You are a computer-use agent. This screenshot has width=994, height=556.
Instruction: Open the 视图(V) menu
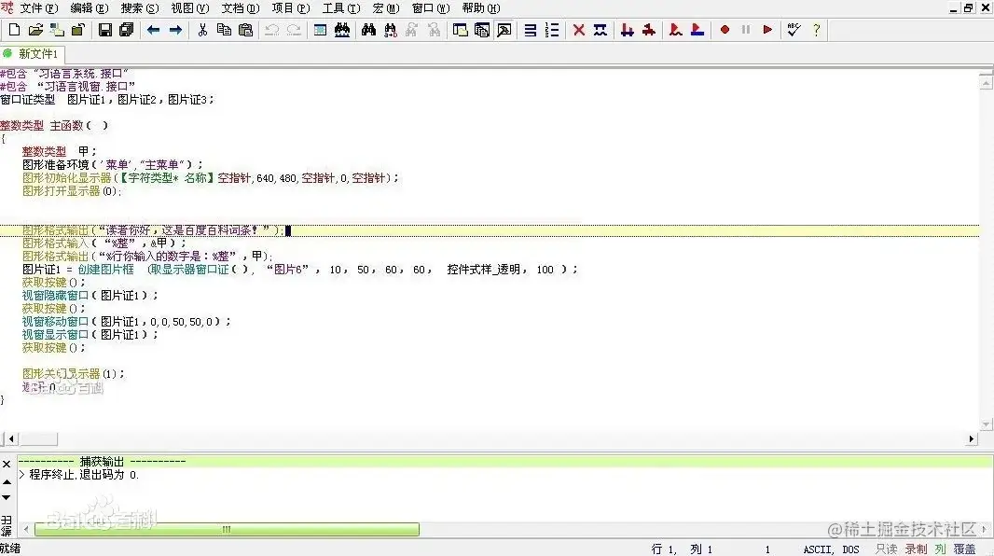189,8
